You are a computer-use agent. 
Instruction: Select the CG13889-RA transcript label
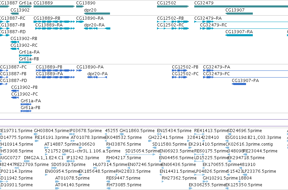pos(49,25)
